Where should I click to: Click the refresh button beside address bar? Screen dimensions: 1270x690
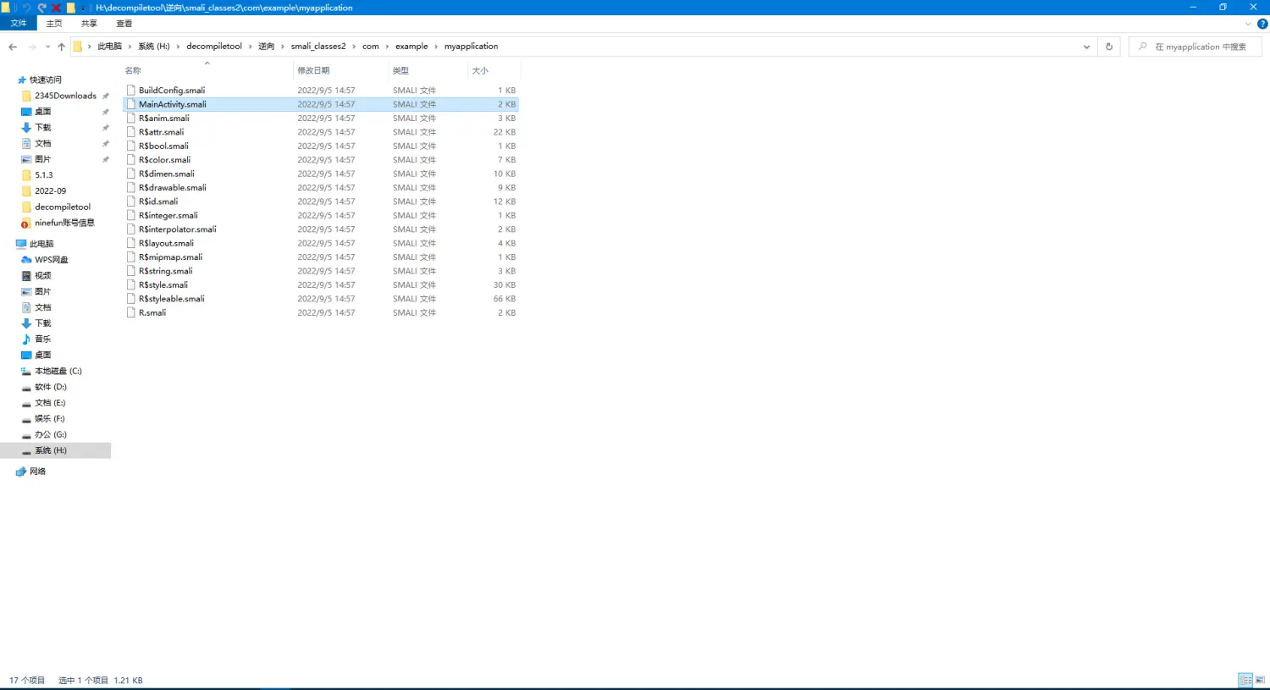[1108, 47]
